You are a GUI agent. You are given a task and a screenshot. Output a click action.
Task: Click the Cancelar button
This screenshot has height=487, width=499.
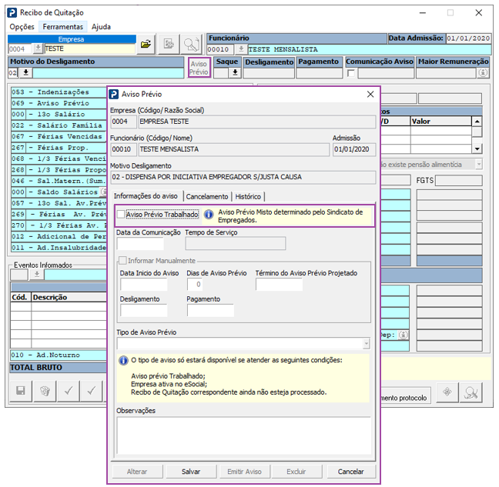(350, 472)
